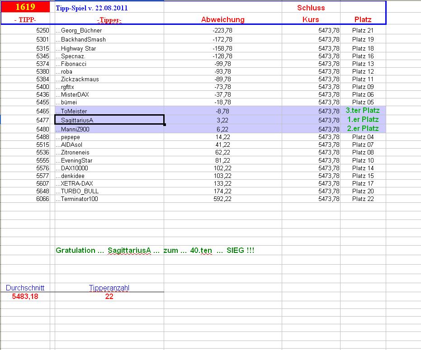The image size is (421, 350).
Task: Select the Tipperanzahl count of 22
Action: tap(109, 296)
